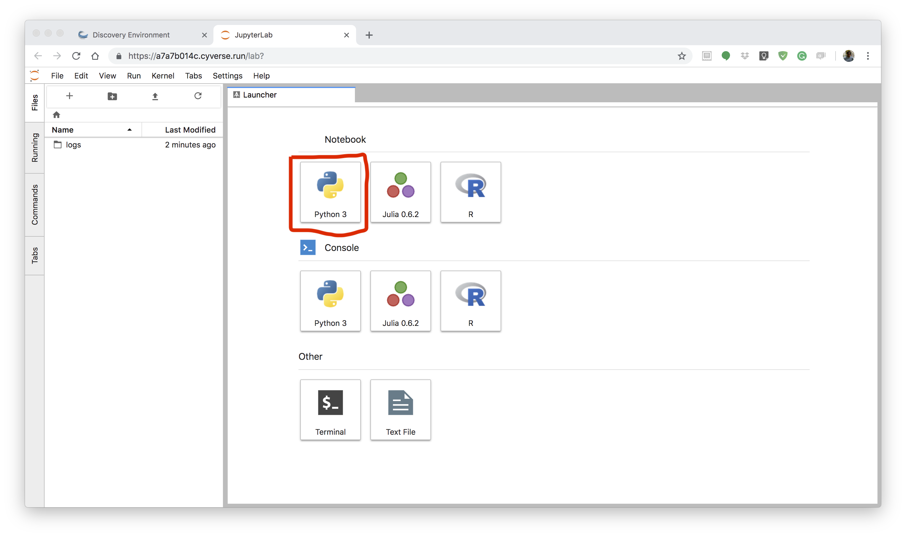Open the View menu

pyautogui.click(x=107, y=76)
